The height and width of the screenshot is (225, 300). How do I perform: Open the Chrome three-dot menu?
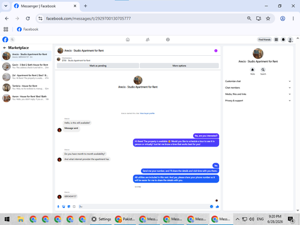click(x=293, y=19)
